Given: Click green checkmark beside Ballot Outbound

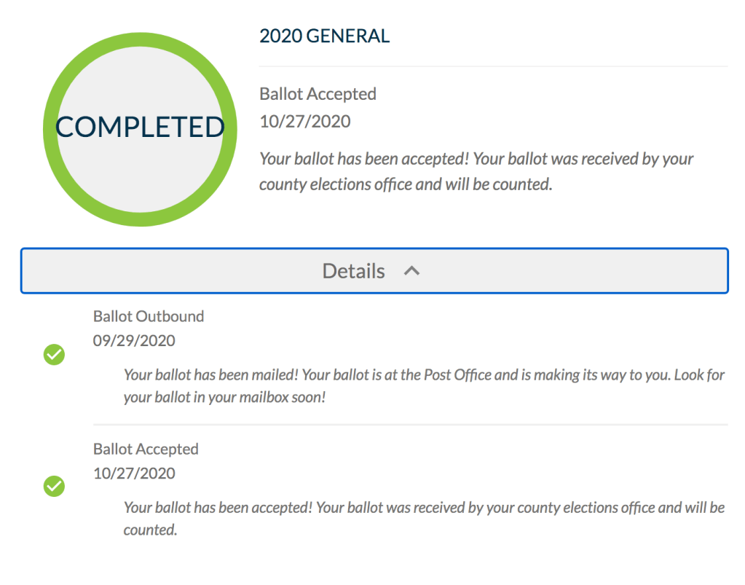Looking at the screenshot, I should point(55,355).
